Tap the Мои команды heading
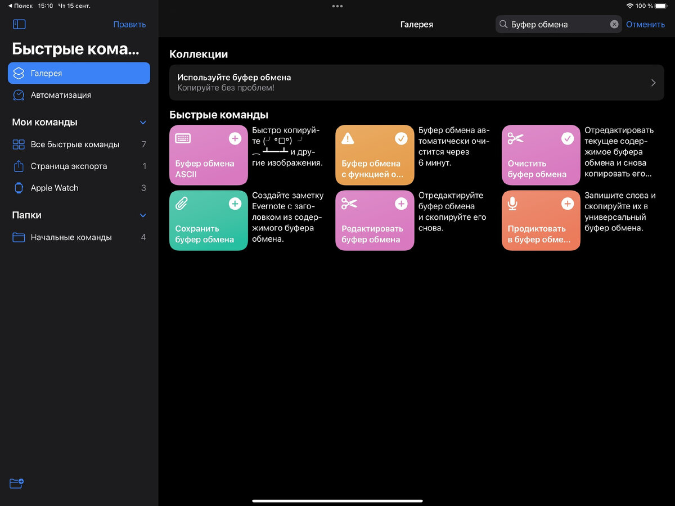This screenshot has height=506, width=675. pyautogui.click(x=45, y=123)
